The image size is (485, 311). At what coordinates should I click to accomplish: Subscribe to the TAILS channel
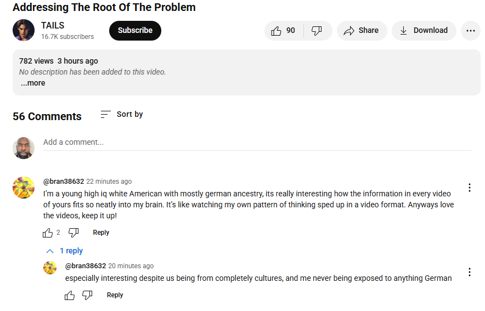135,31
